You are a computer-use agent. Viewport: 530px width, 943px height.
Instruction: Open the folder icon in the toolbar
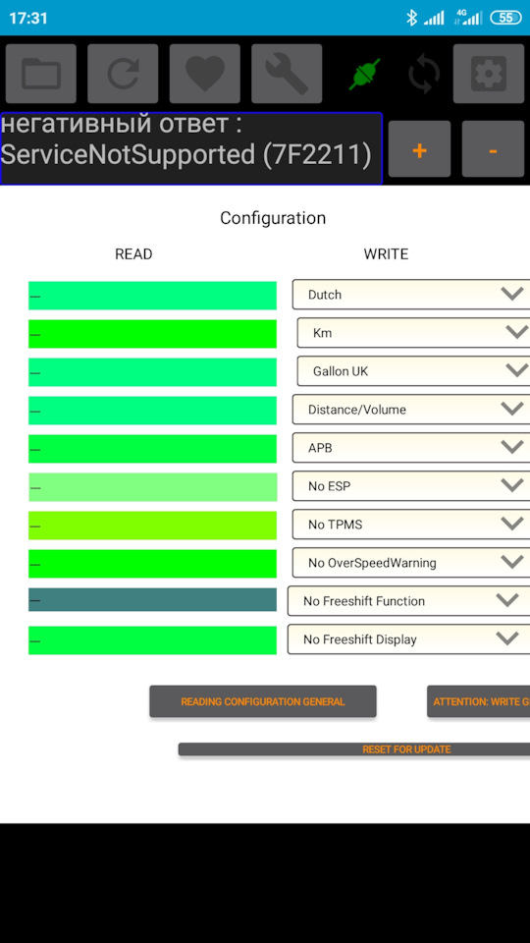click(x=41, y=74)
